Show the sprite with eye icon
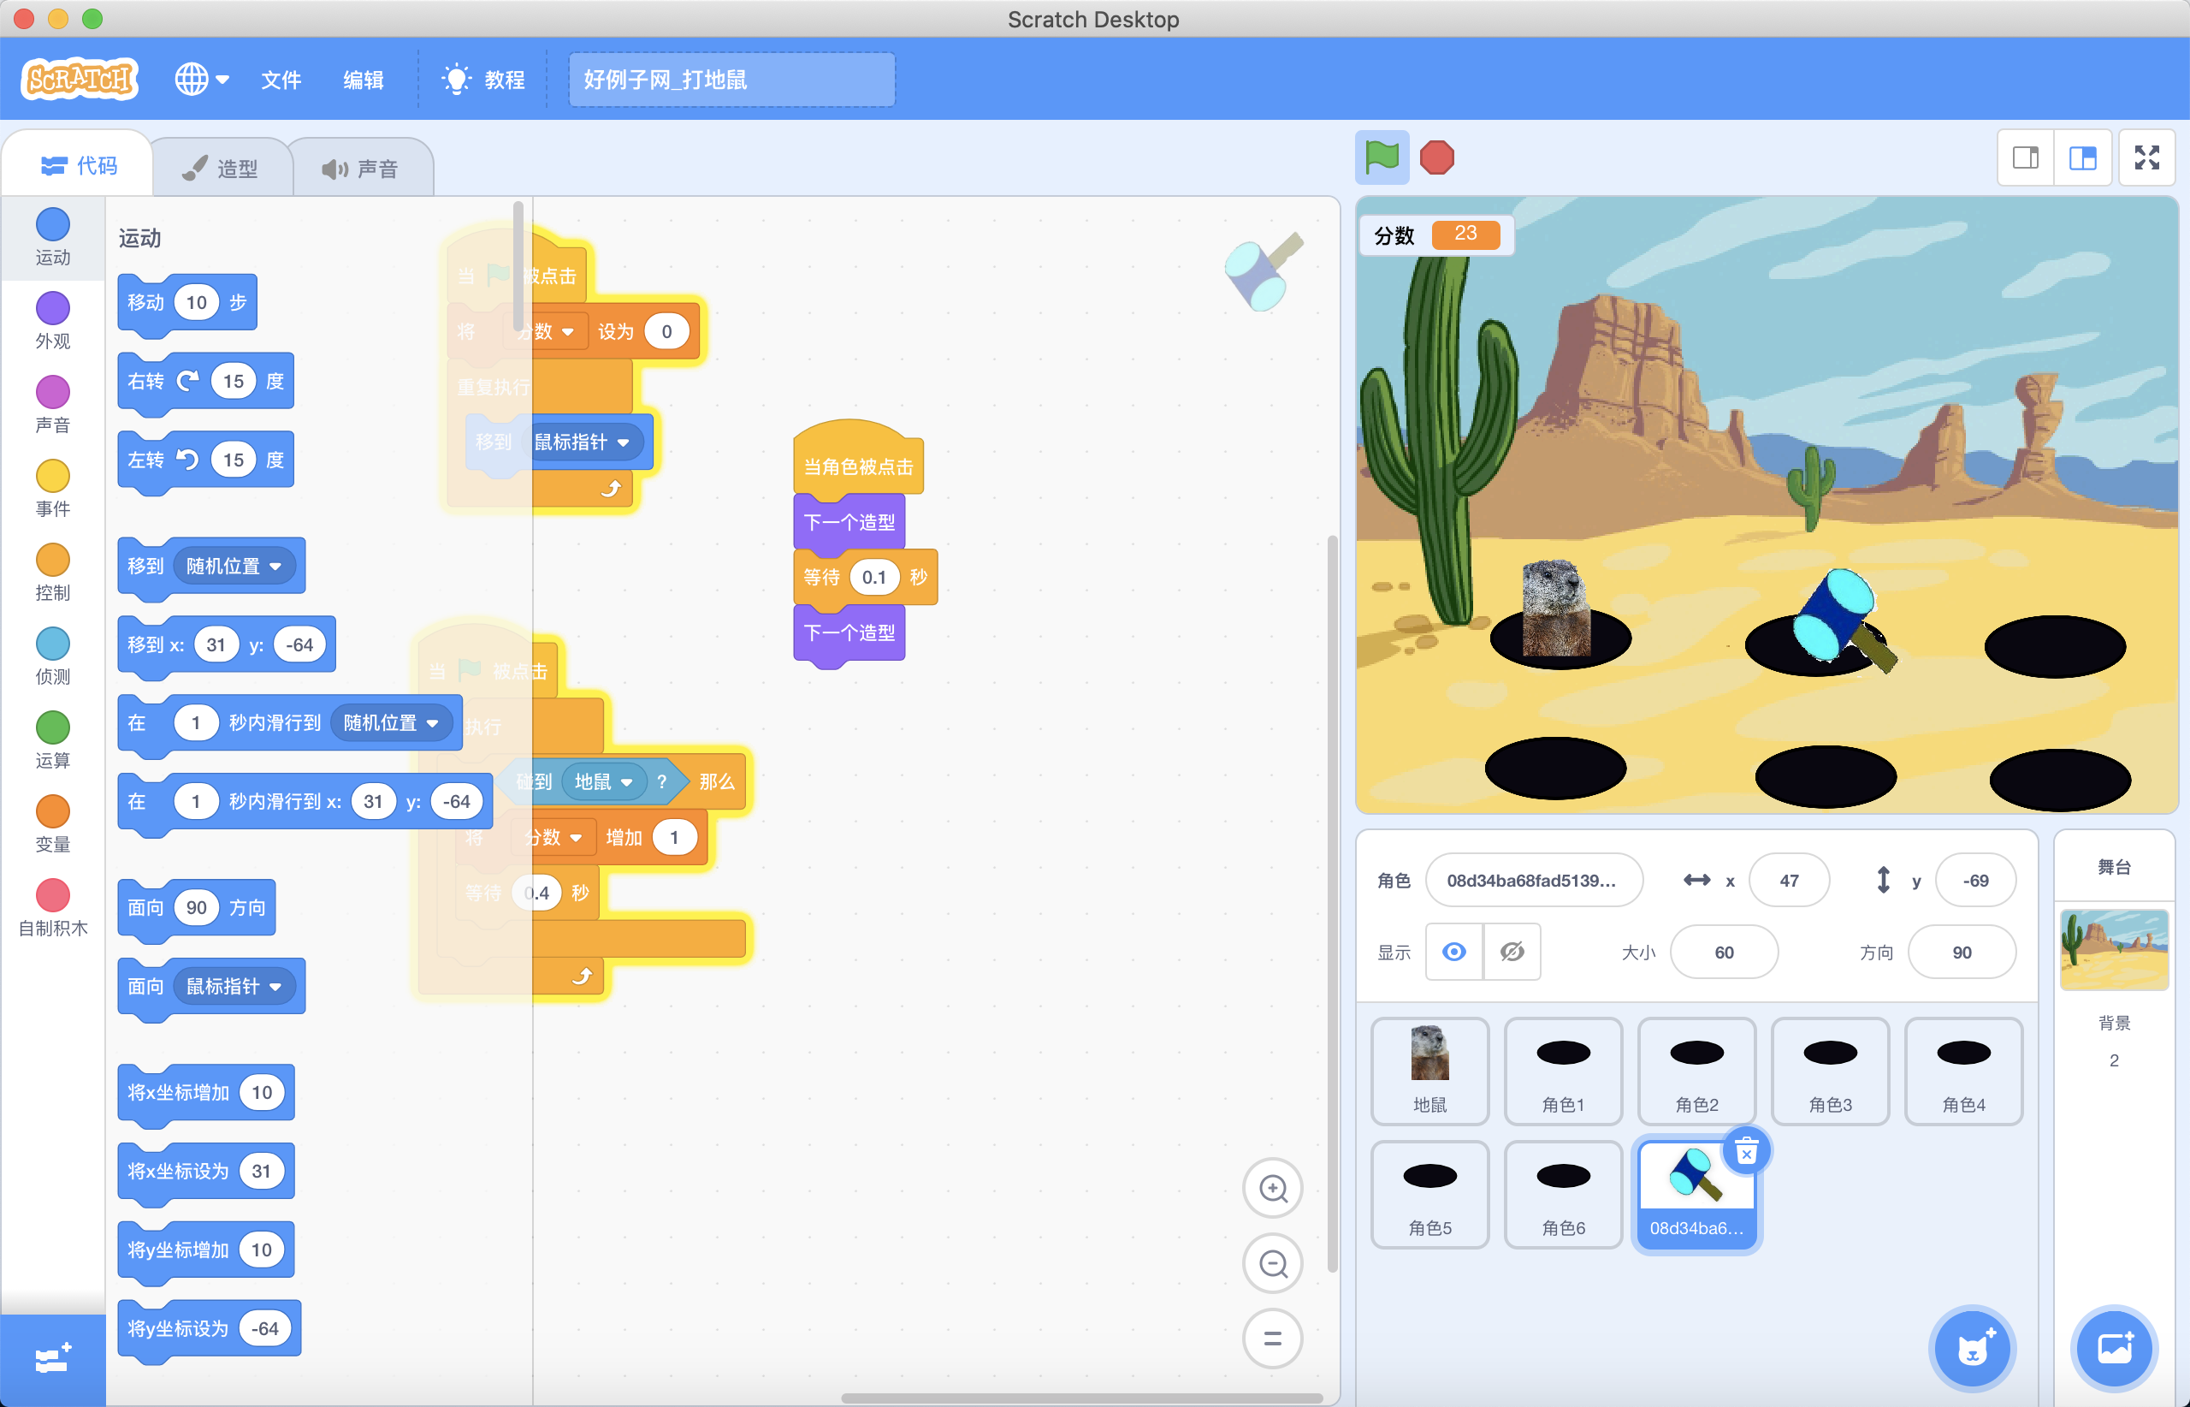 pyautogui.click(x=1454, y=952)
